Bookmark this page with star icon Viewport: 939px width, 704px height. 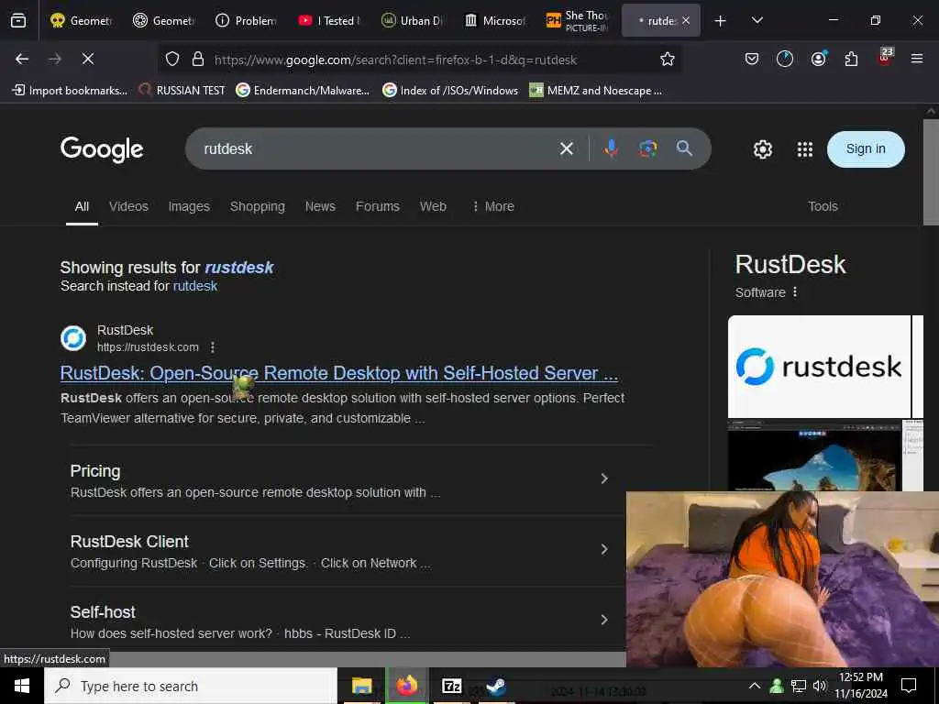click(668, 59)
